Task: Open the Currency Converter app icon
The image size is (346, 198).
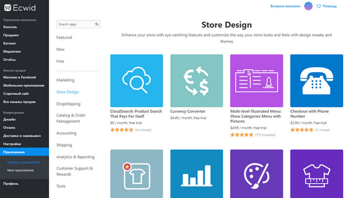Action: [x=196, y=81]
